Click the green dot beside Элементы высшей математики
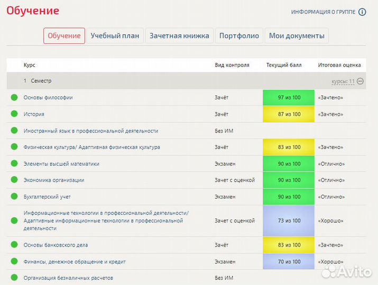This screenshot has width=378, height=285. point(14,163)
